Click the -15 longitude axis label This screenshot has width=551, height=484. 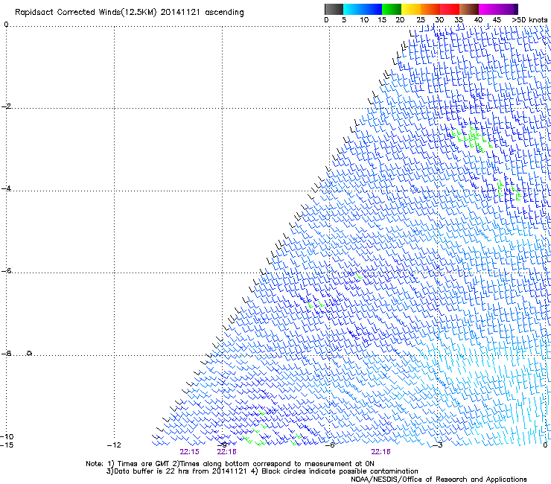[7, 445]
